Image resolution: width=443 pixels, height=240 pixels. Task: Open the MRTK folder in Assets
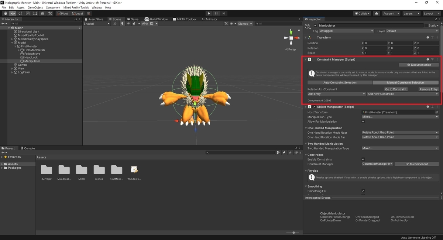[x=82, y=172]
